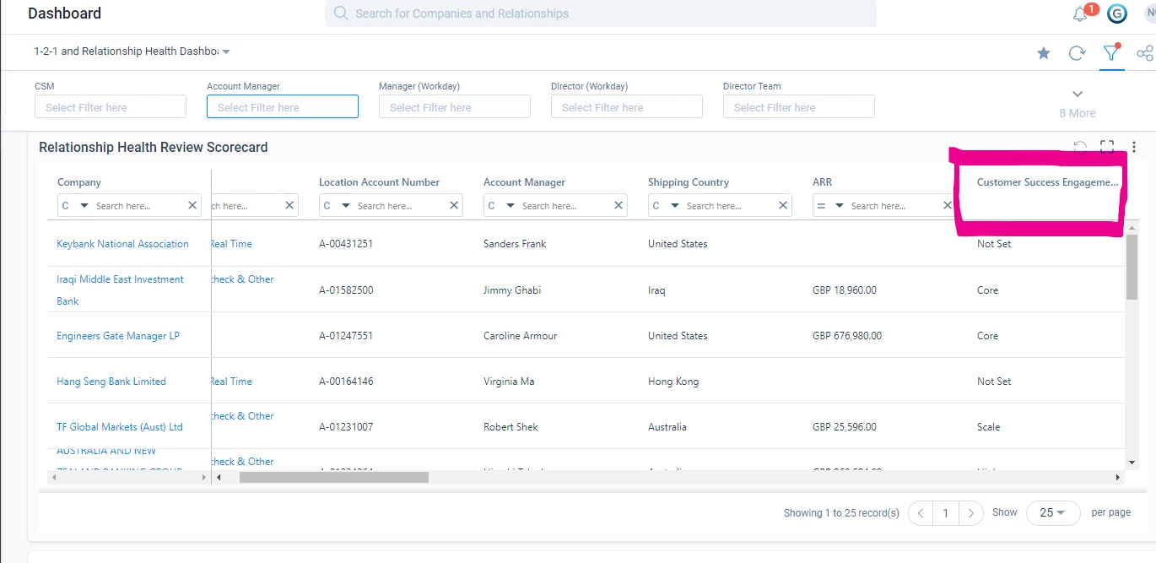
Task: Expand the 8 More filters chevron
Action: point(1078,94)
